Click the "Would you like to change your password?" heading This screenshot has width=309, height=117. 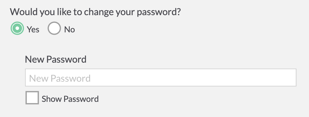(x=95, y=12)
